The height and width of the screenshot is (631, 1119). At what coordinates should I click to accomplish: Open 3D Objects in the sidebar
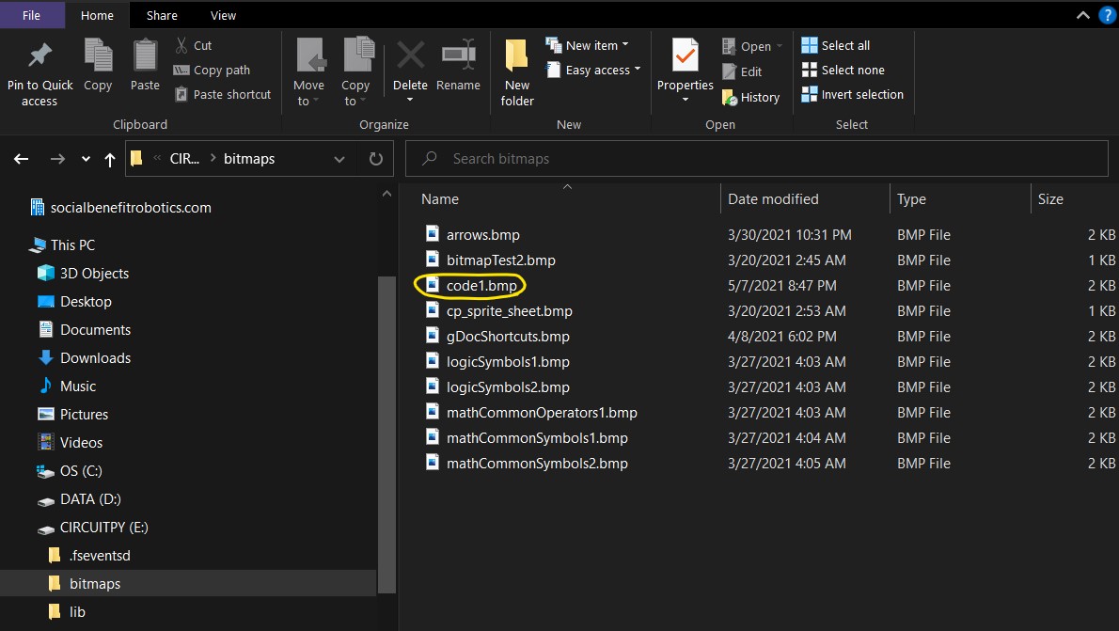(x=84, y=274)
